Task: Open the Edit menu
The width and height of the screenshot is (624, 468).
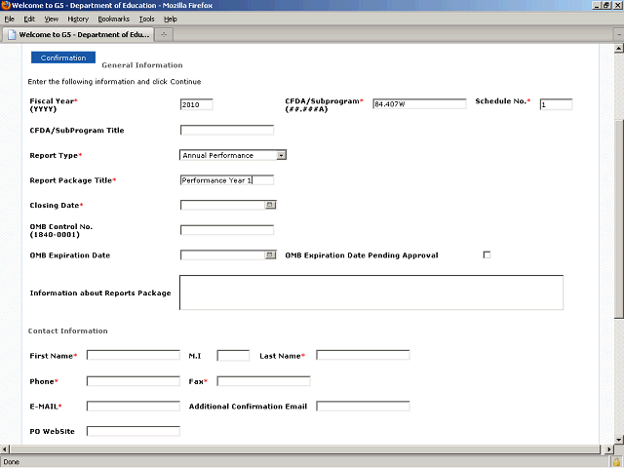Action: [x=29, y=19]
